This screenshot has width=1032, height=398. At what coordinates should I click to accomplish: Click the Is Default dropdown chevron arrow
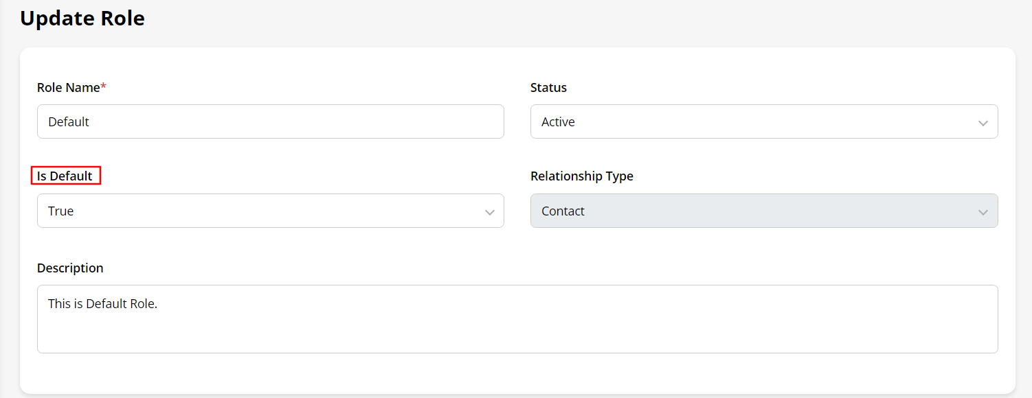coord(489,213)
